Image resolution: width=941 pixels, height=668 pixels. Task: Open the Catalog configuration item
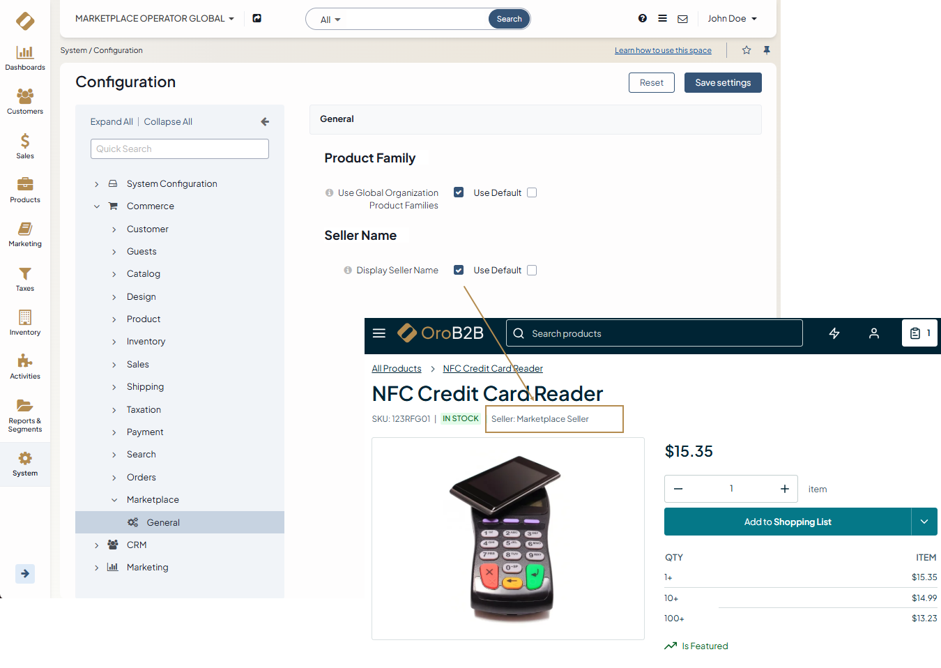[x=144, y=274]
